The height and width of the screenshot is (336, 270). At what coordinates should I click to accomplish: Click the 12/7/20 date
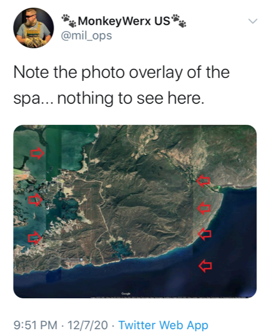[x=88, y=325]
